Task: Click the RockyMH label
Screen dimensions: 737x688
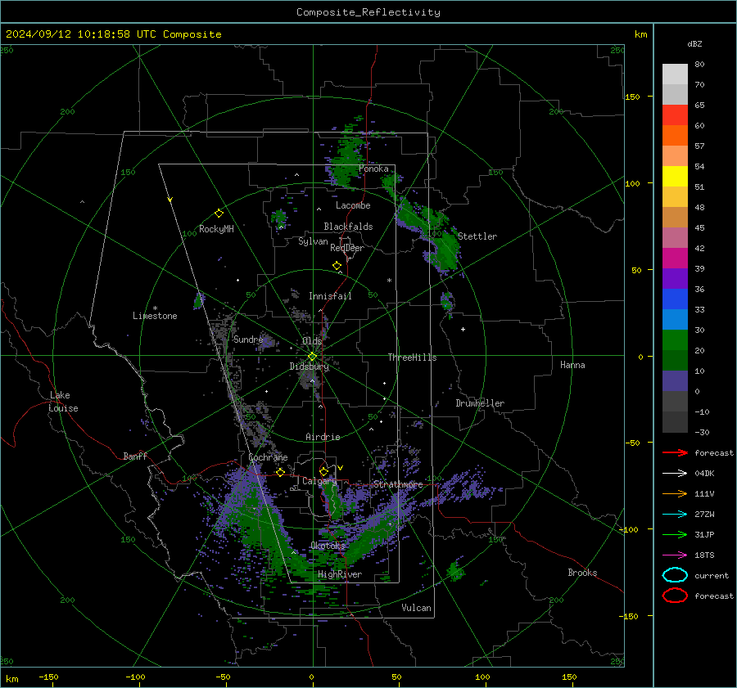Action: click(x=216, y=229)
